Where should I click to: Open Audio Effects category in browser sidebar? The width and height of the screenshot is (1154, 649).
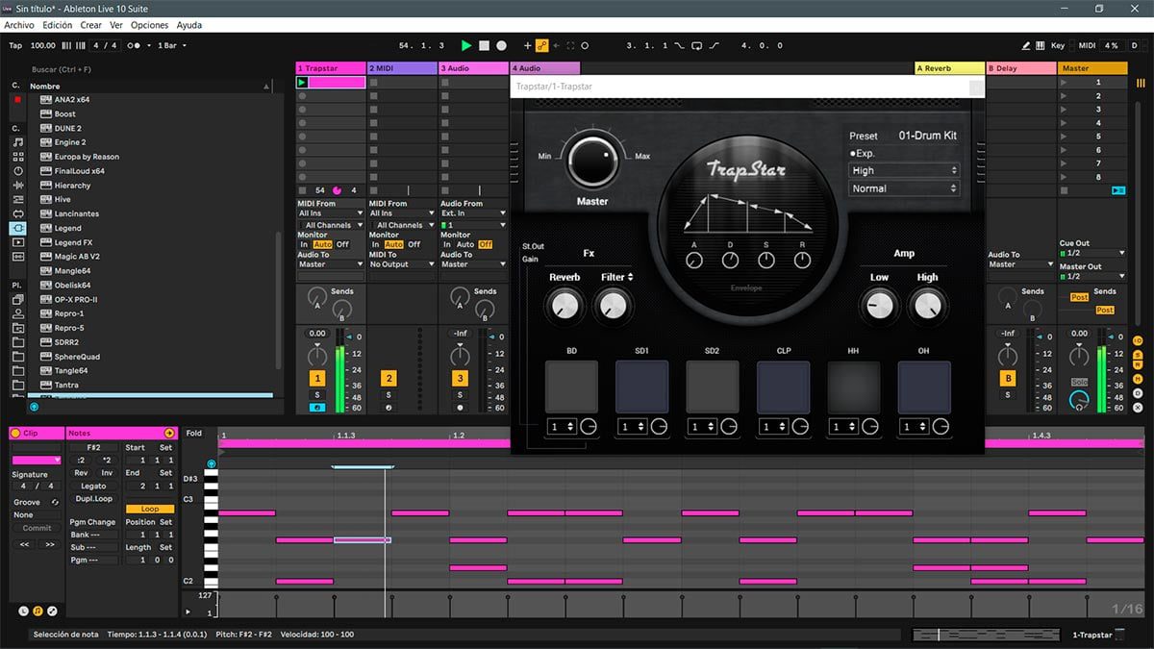pyautogui.click(x=18, y=186)
